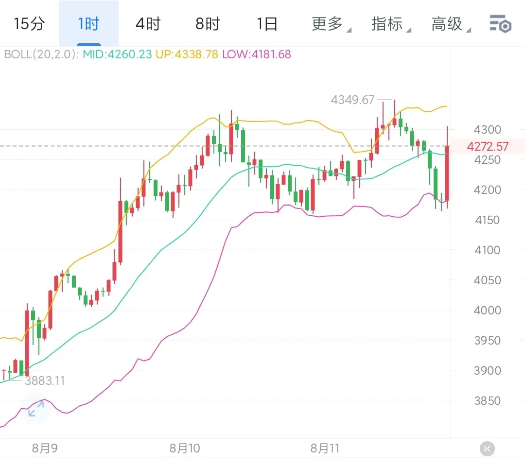Click the 8月11 date label
The width and height of the screenshot is (525, 467).
pyautogui.click(x=325, y=448)
